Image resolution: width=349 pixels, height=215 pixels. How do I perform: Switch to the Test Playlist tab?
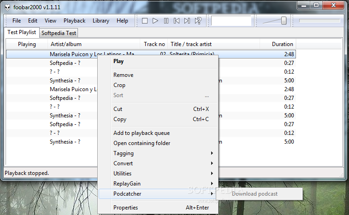(x=22, y=32)
